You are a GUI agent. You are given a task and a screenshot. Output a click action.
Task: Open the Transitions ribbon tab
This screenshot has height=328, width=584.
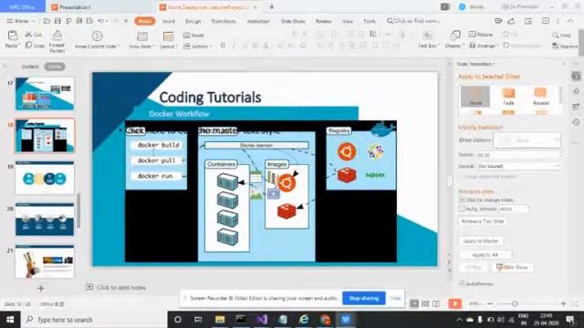click(224, 21)
